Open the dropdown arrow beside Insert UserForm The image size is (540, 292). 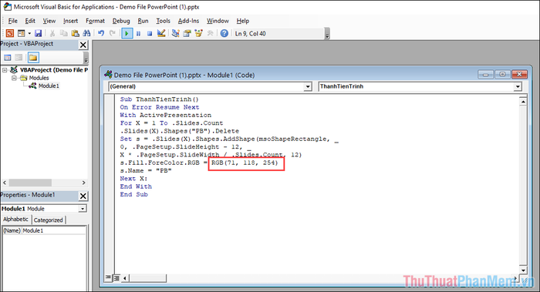click(x=29, y=33)
